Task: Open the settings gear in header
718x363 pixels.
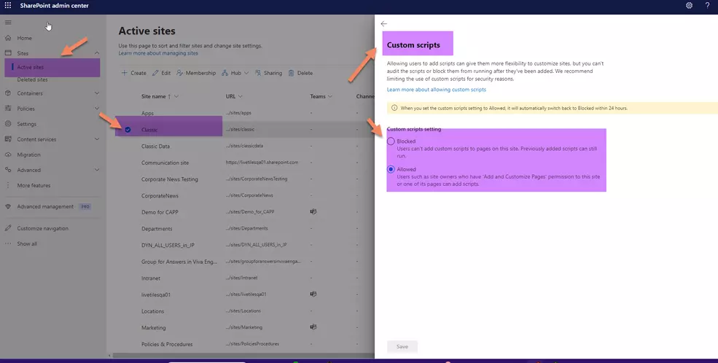Action: pos(689,6)
